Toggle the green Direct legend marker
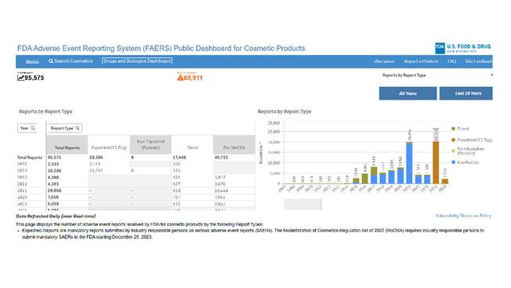 tap(453, 129)
